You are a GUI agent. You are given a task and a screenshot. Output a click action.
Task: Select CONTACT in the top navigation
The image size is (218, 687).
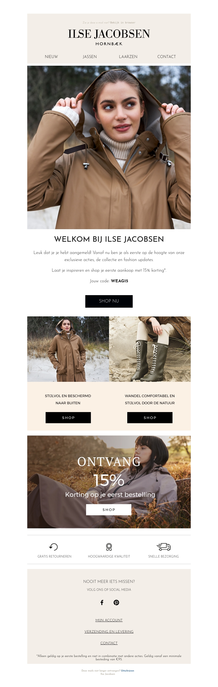point(166,57)
